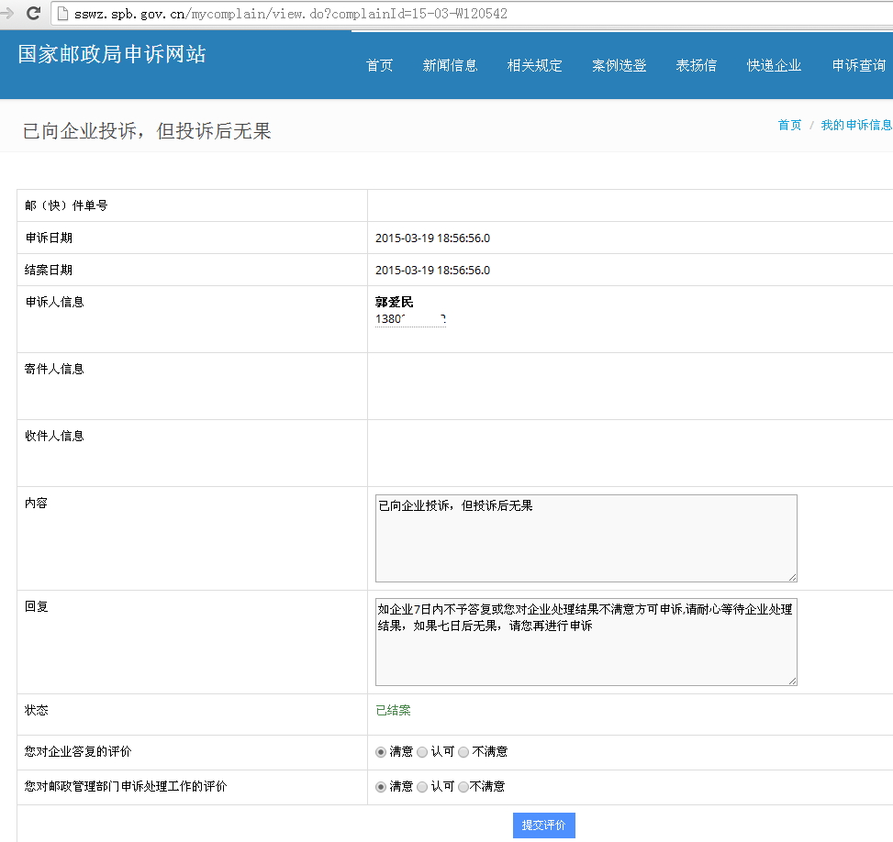893x842 pixels.
Task: Click the 首页 breadcrumb link
Action: pos(789,125)
